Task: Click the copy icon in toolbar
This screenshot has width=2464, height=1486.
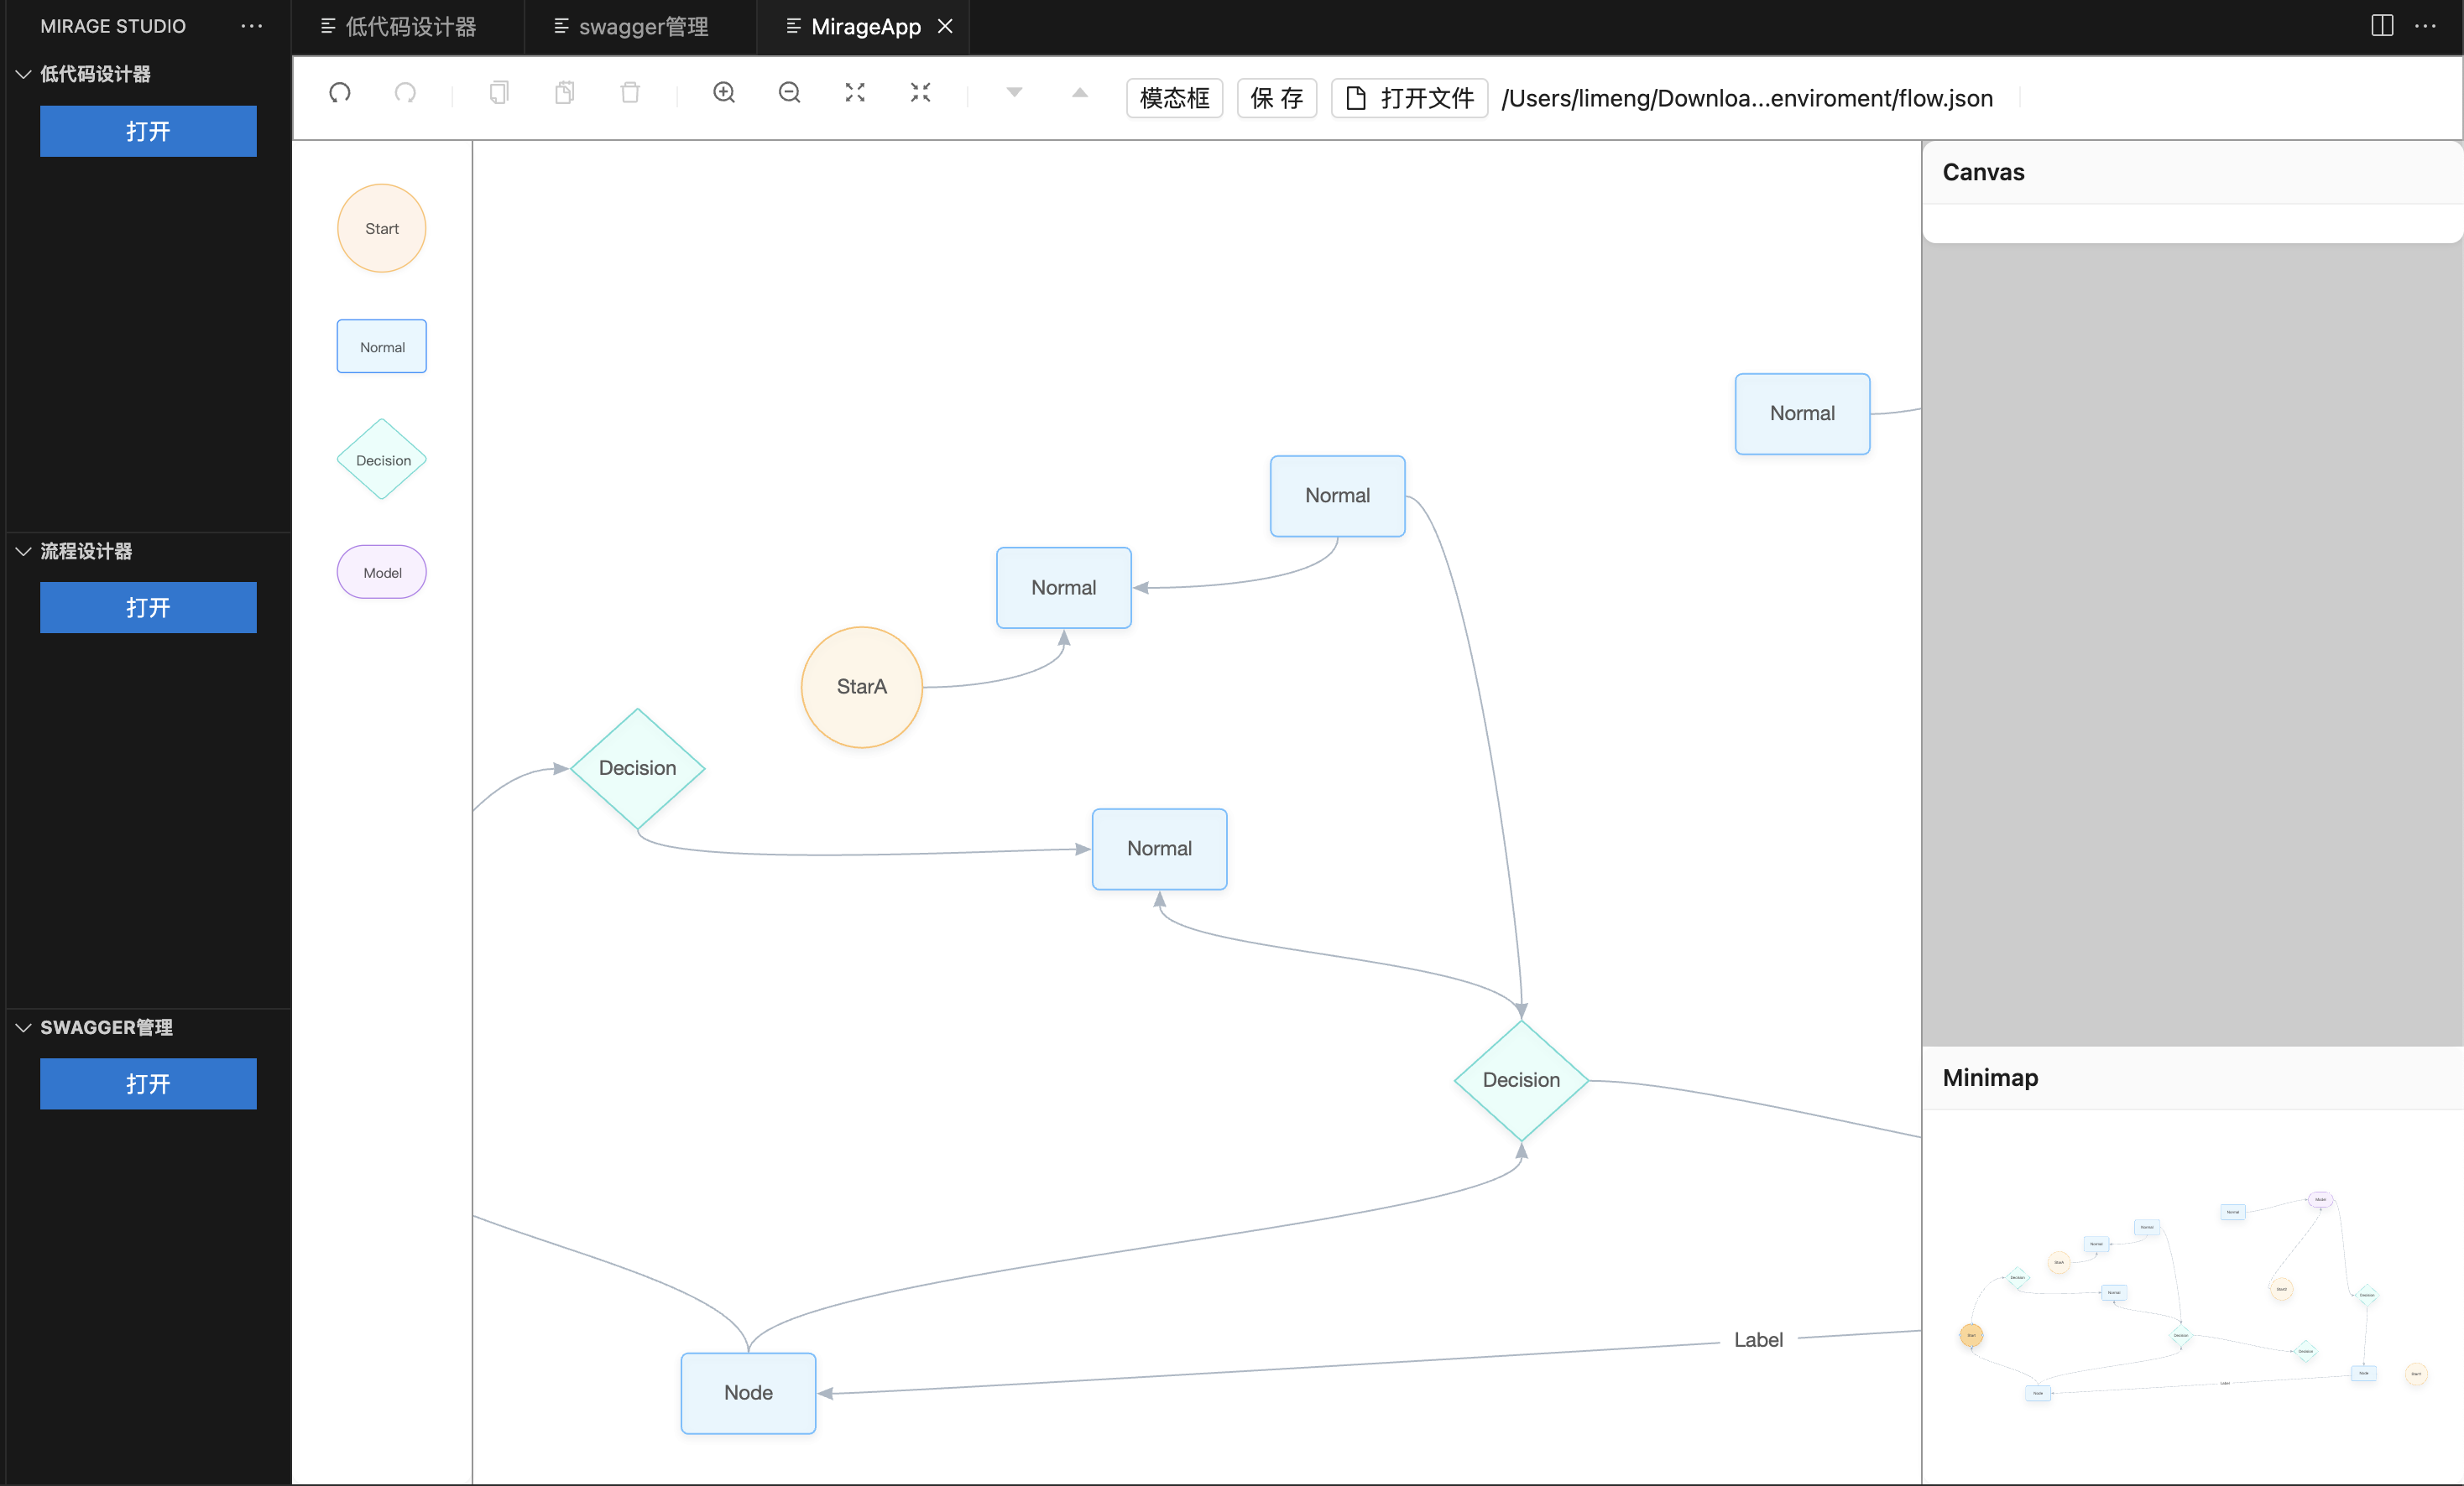Action: pyautogui.click(x=499, y=93)
